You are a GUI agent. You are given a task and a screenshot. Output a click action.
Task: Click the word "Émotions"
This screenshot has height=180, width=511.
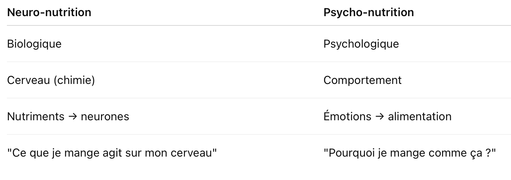coord(347,117)
